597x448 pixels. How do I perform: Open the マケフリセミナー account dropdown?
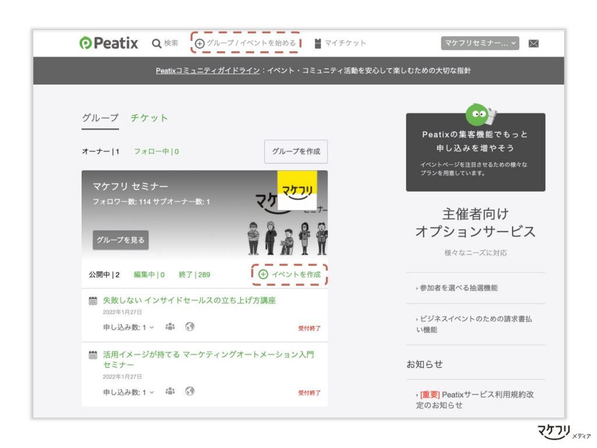pos(479,43)
